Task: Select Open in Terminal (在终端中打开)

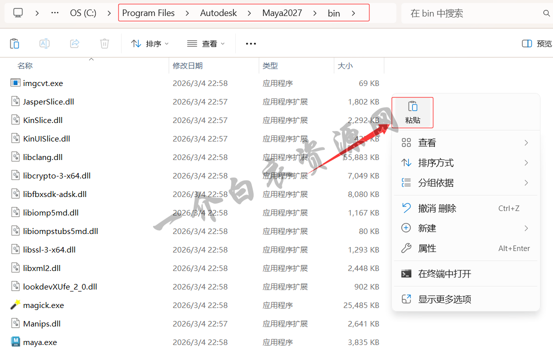Action: [x=444, y=273]
